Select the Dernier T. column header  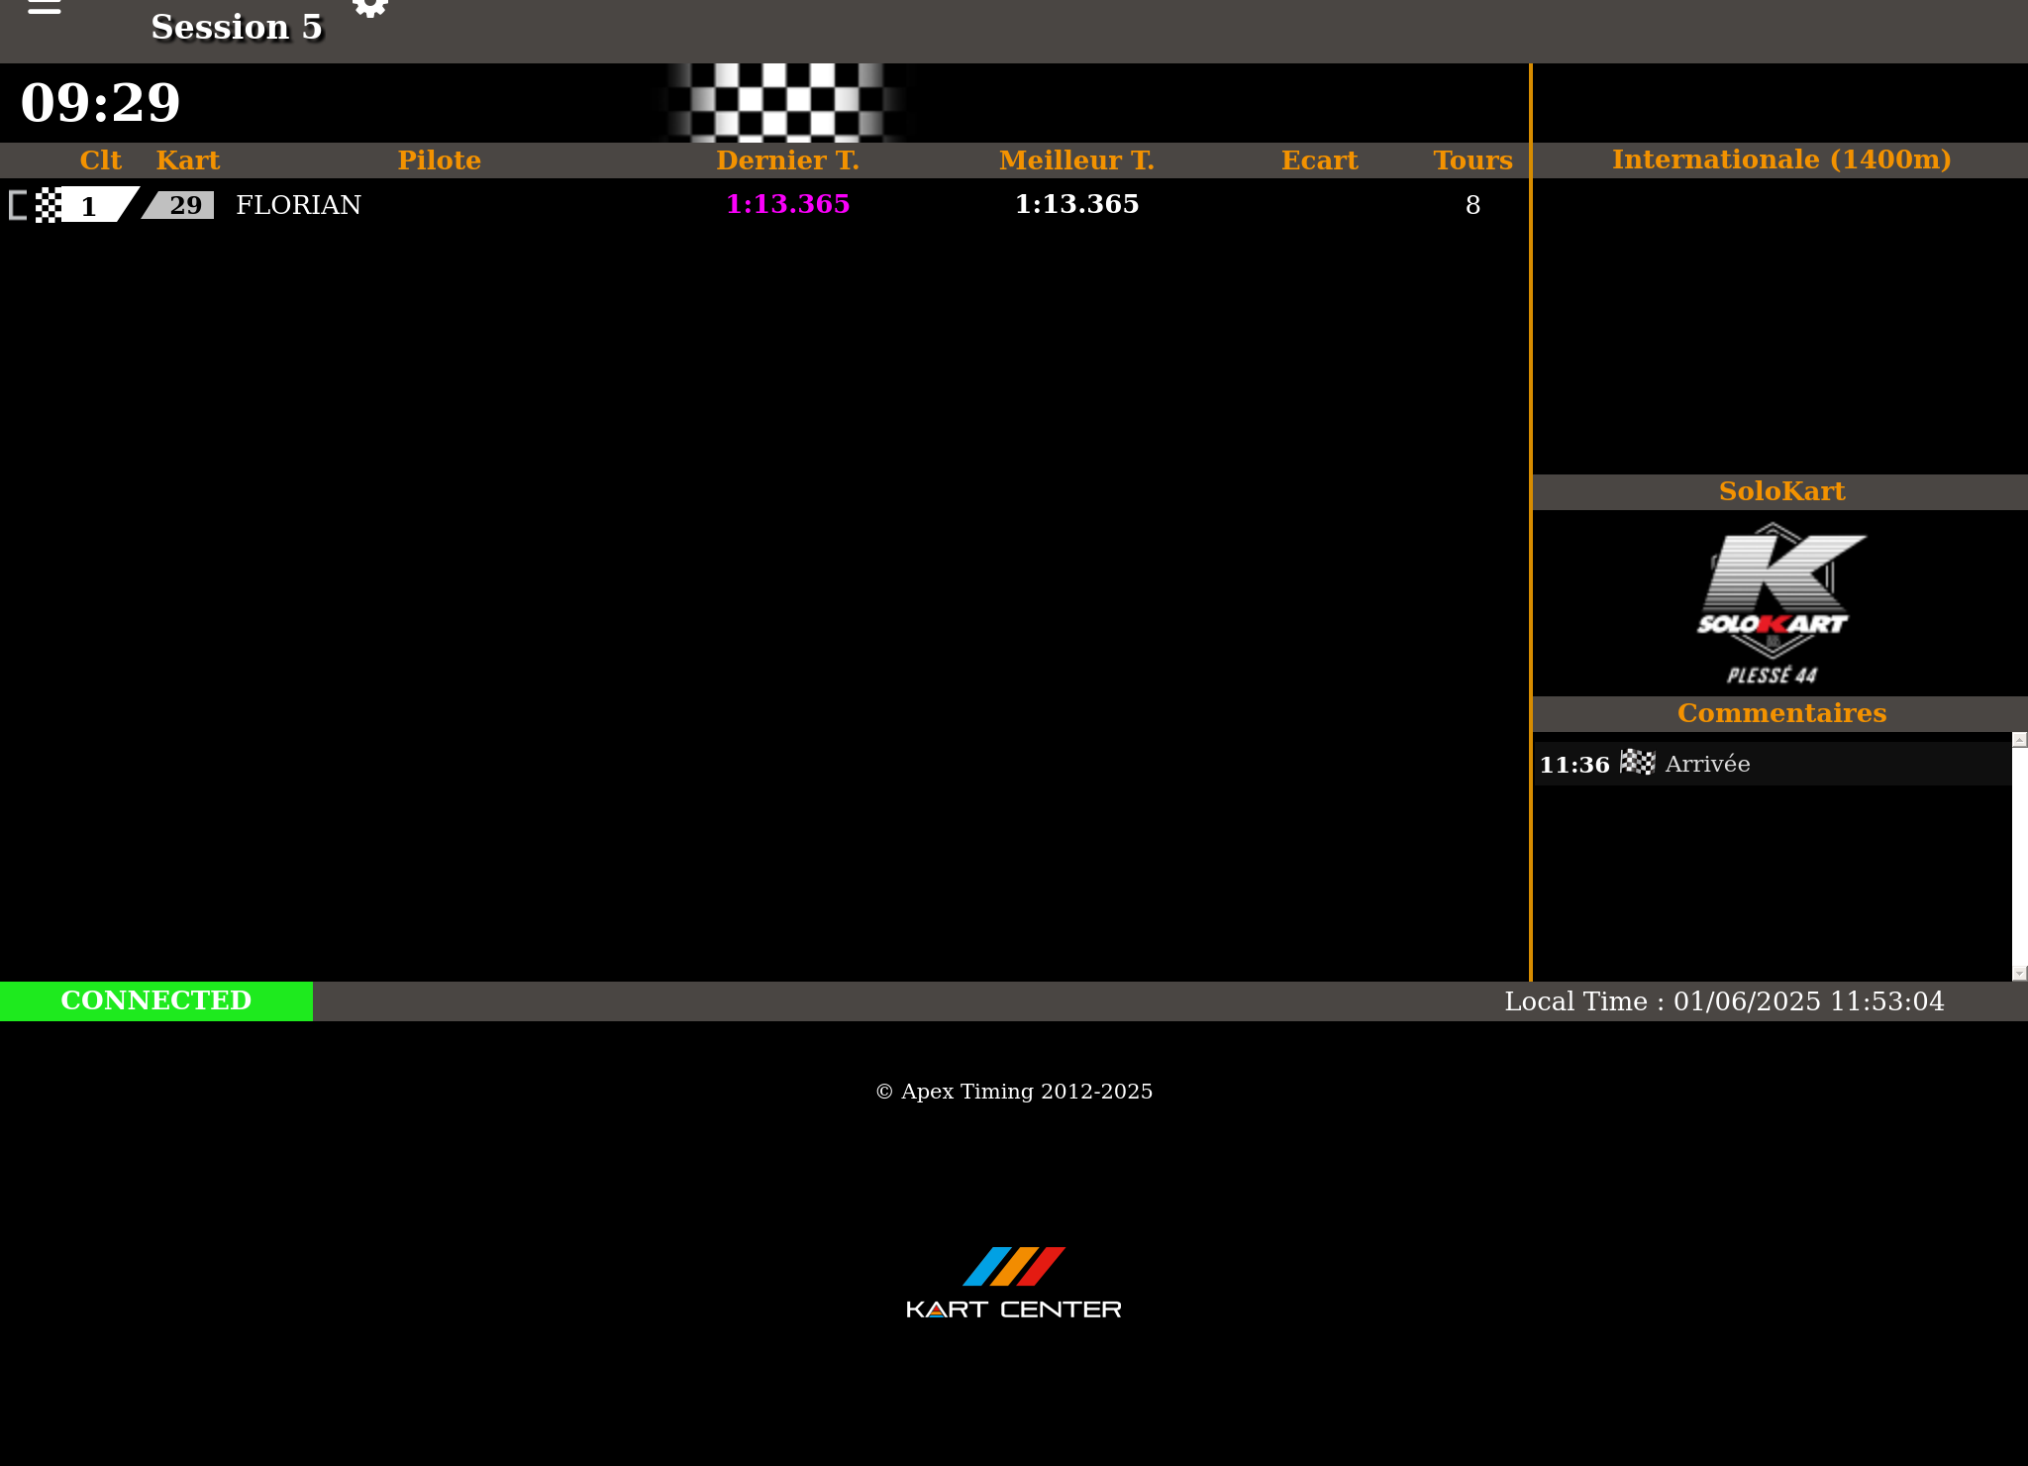tap(787, 160)
